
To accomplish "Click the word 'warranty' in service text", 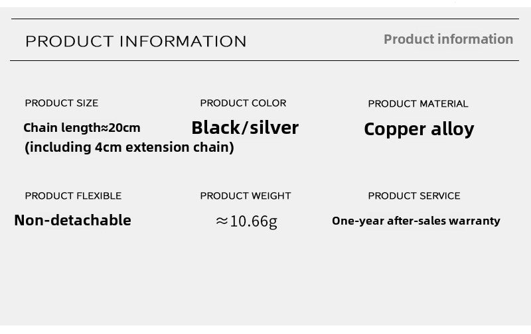I will [x=474, y=221].
